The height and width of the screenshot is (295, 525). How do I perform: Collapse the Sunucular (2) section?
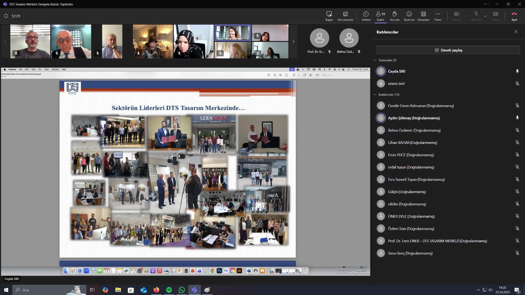click(x=375, y=60)
